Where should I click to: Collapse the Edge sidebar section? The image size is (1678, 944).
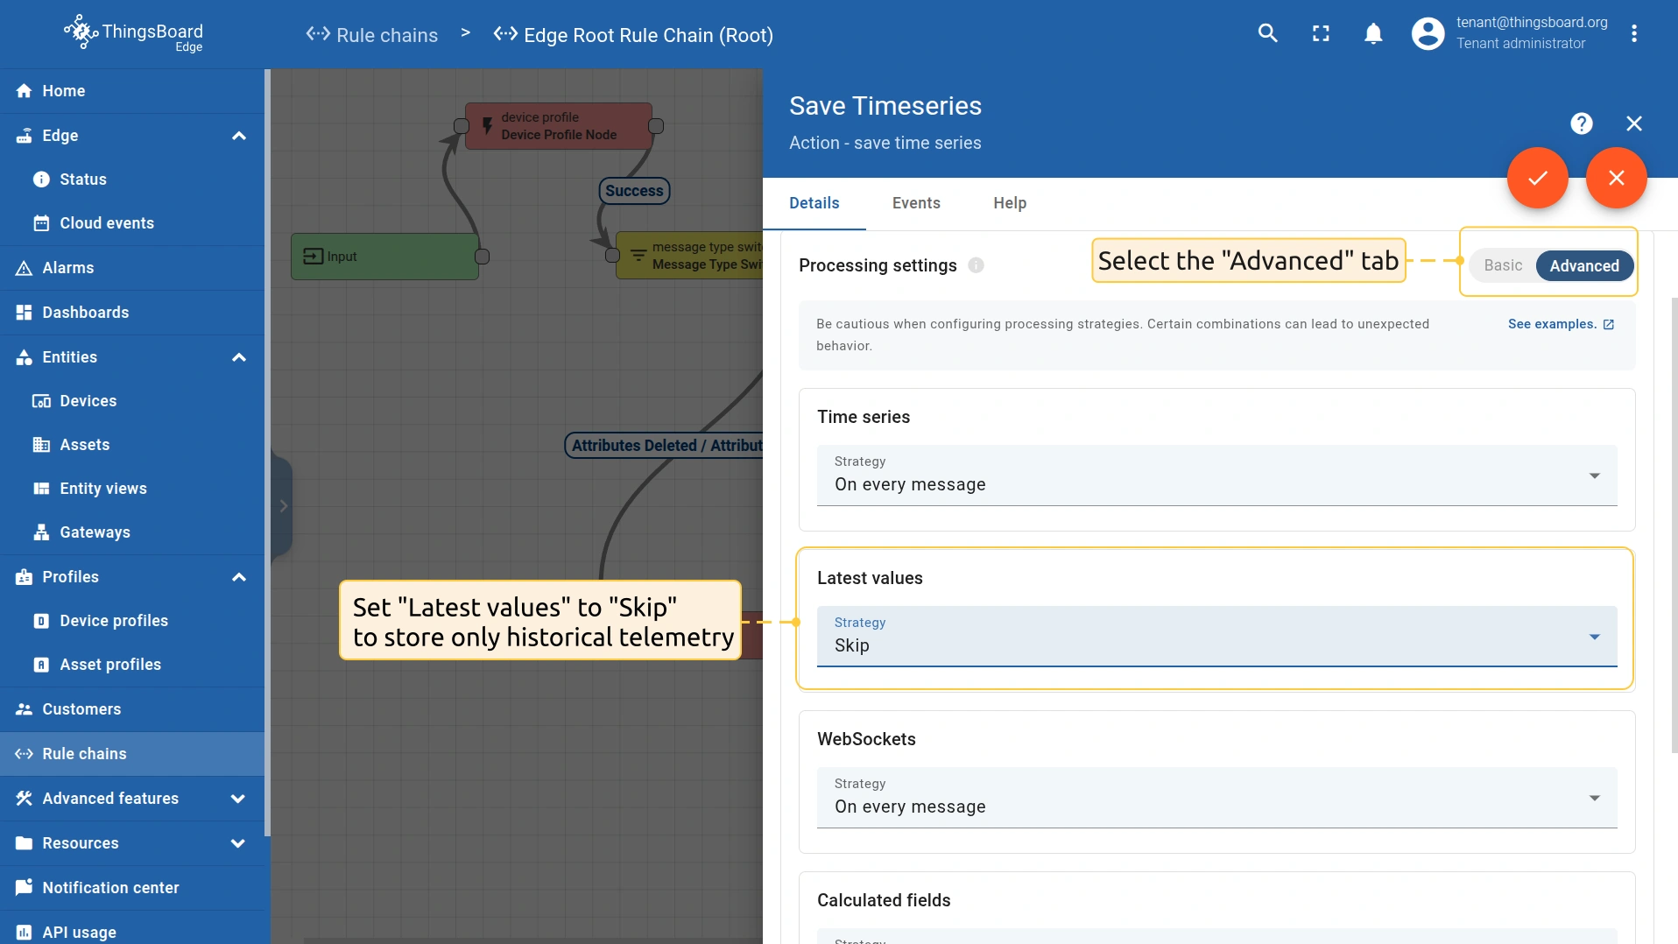tap(238, 136)
